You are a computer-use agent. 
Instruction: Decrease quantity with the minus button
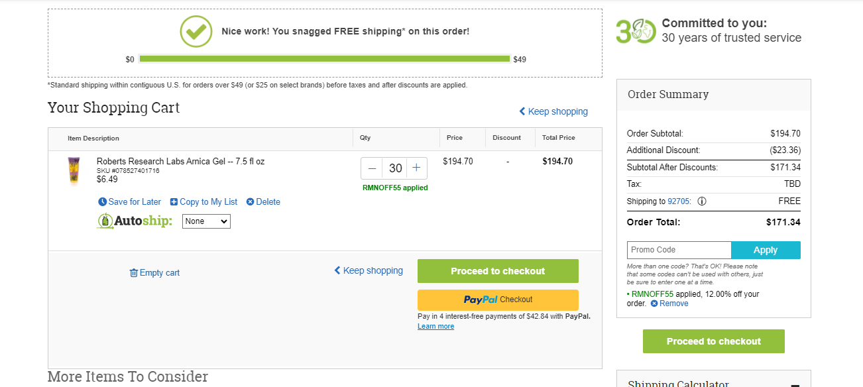click(373, 168)
